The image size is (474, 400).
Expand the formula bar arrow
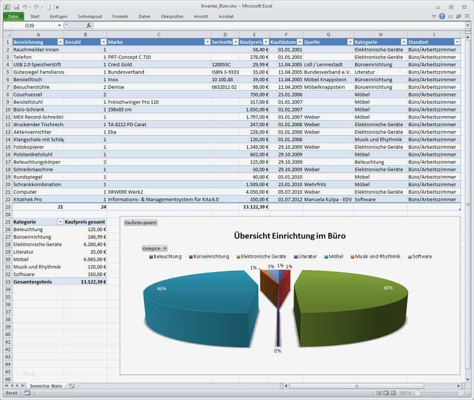coord(467,25)
